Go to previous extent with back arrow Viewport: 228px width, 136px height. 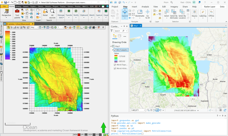click(130, 18)
